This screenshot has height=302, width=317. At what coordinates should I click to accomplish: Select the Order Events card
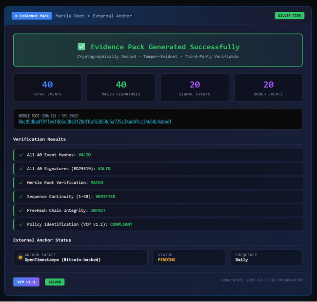pyautogui.click(x=268, y=87)
